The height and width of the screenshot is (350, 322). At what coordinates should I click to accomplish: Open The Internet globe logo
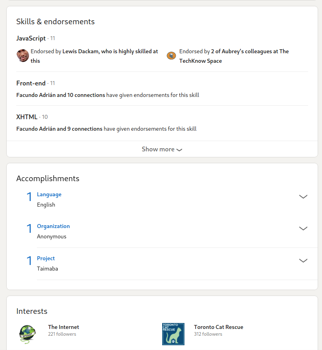tap(27, 334)
